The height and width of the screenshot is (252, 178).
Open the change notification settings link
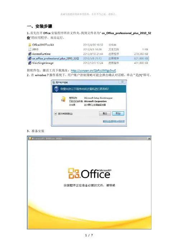113,121
